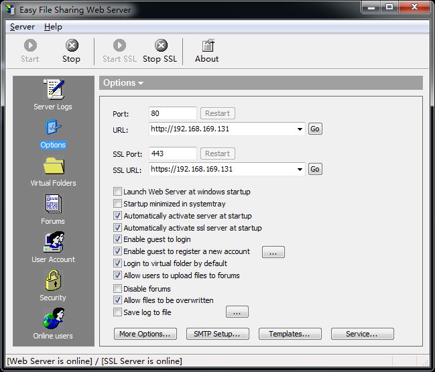Enable Launch Web Server at windows startup
The width and height of the screenshot is (435, 372).
click(x=117, y=192)
